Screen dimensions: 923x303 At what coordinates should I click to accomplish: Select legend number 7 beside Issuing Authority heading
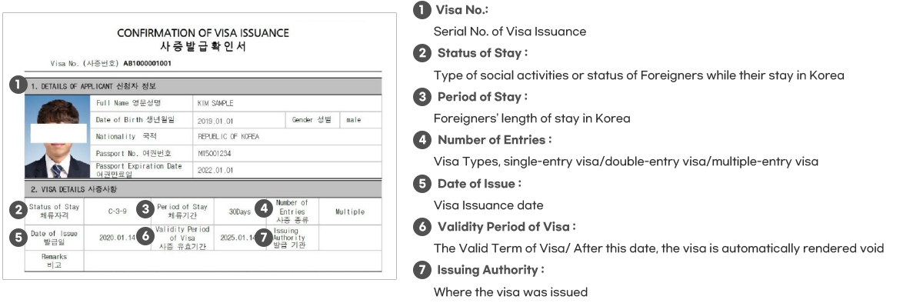click(x=422, y=270)
